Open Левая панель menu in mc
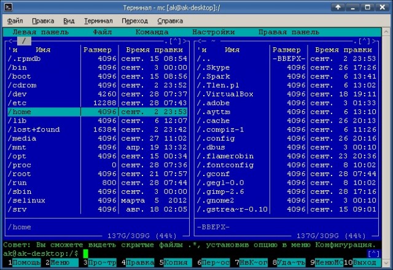 click(x=37, y=32)
